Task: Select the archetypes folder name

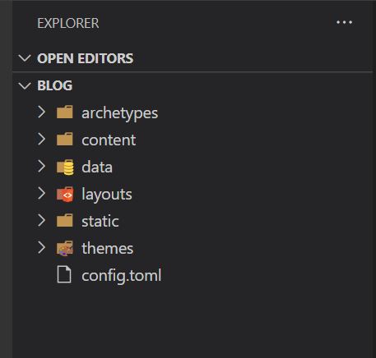Action: click(x=120, y=113)
